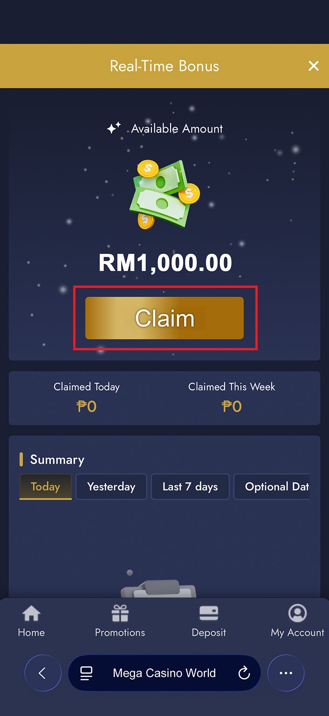
Task: Open the My Account profile icon
Action: coord(297,614)
